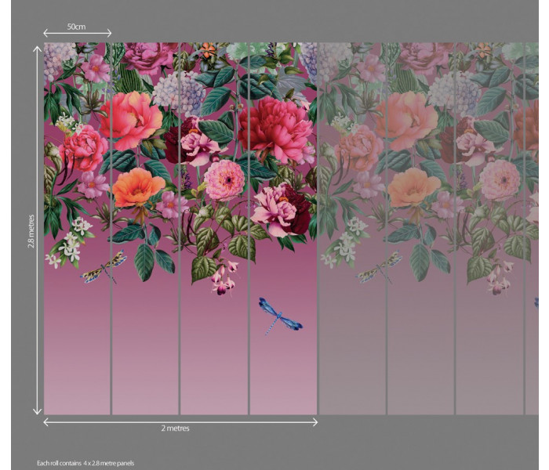Click the faded coral peony in the greyed-out mural
The width and height of the screenshot is (549, 470).
[x=405, y=119]
